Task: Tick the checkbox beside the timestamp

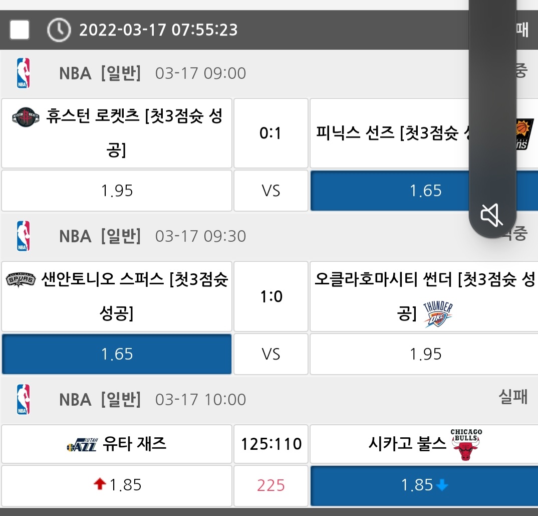Action: (20, 30)
